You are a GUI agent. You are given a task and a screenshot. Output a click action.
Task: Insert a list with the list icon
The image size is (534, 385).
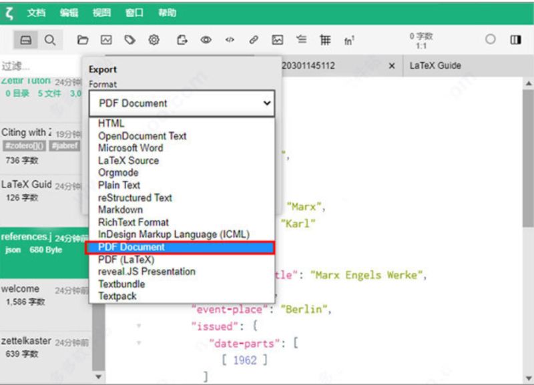[x=301, y=39]
